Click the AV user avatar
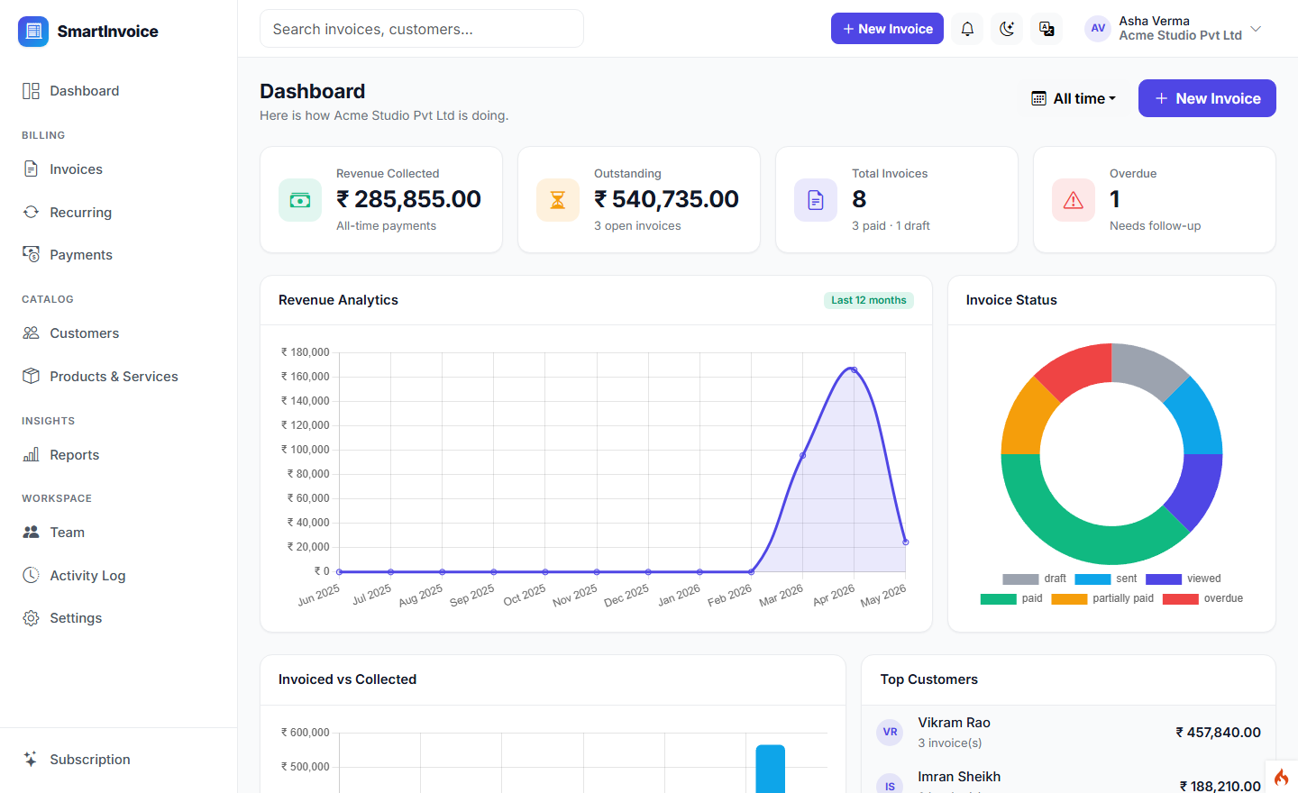1298x793 pixels. tap(1098, 28)
